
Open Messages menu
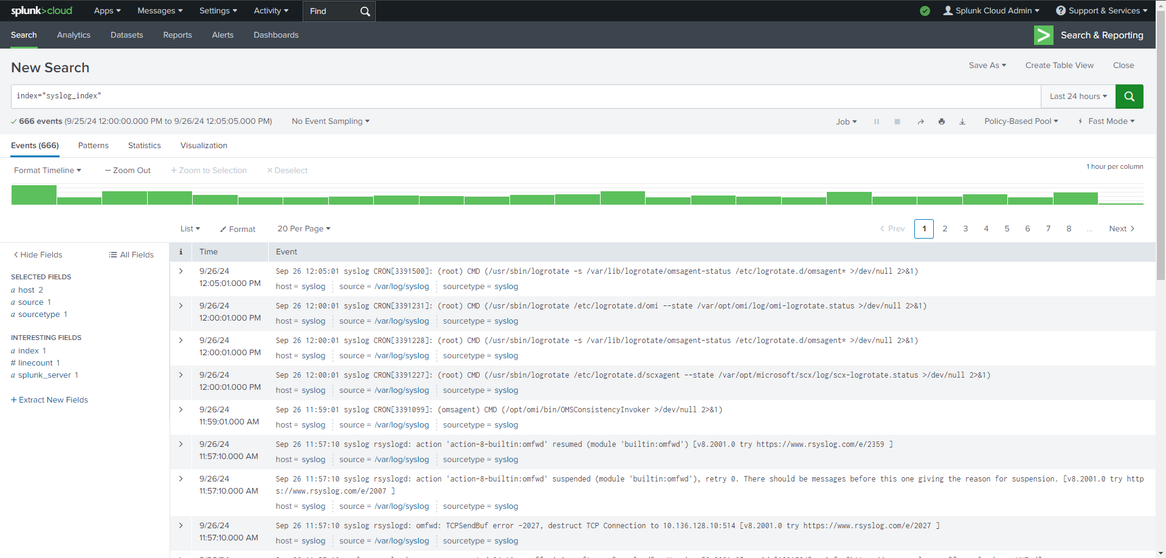pyautogui.click(x=160, y=10)
